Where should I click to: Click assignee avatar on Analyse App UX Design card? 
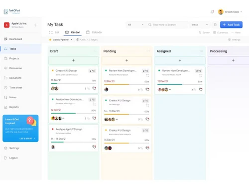click(x=53, y=147)
